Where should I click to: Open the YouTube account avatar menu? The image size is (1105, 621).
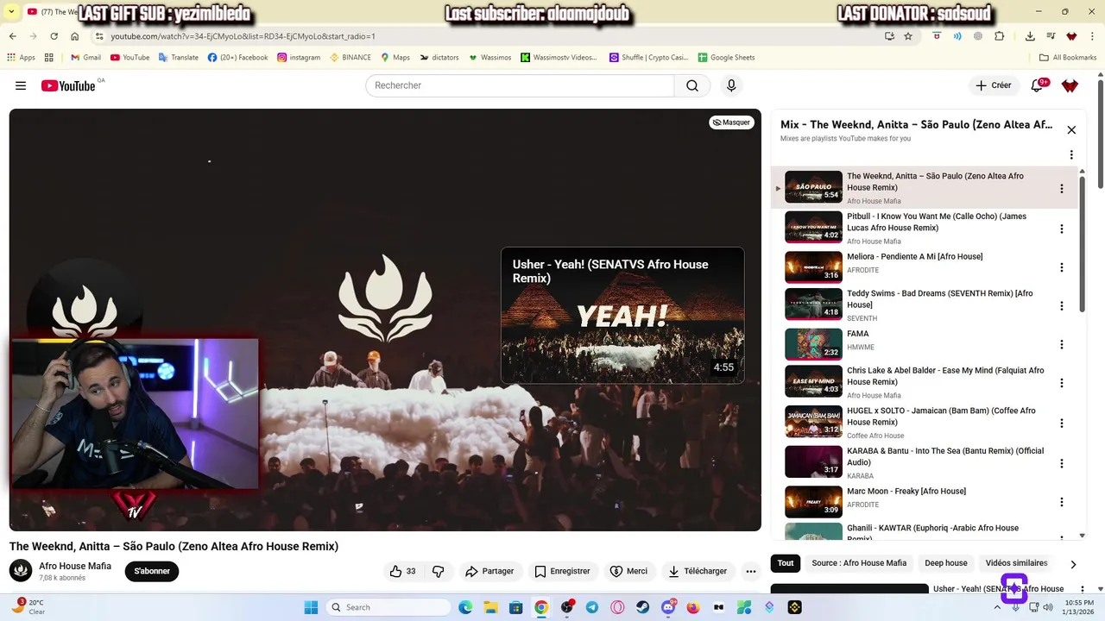point(1070,85)
